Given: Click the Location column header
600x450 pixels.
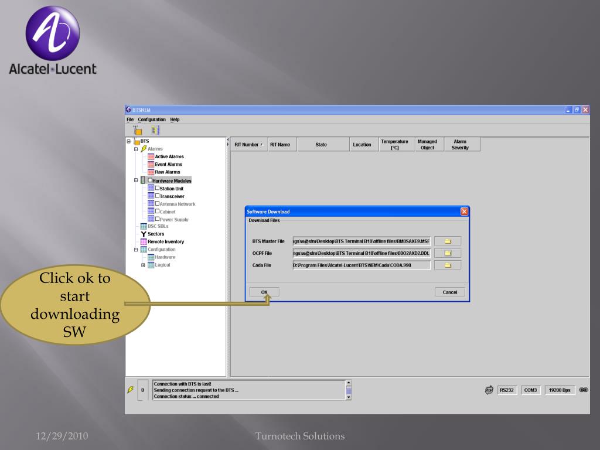Looking at the screenshot, I should pyautogui.click(x=364, y=144).
